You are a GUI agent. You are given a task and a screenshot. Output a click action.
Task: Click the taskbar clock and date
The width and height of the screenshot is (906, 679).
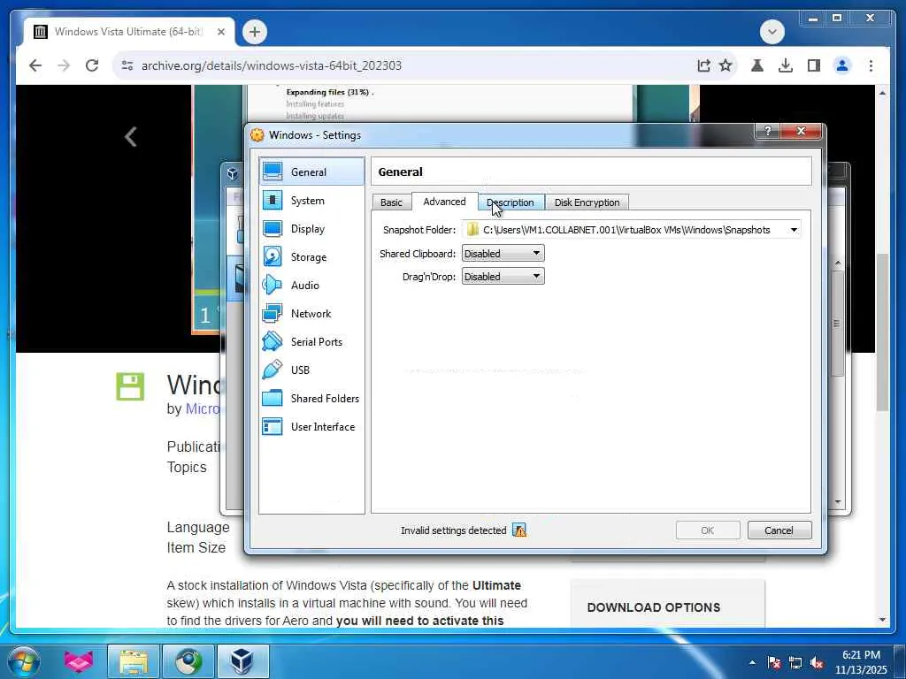(x=860, y=662)
